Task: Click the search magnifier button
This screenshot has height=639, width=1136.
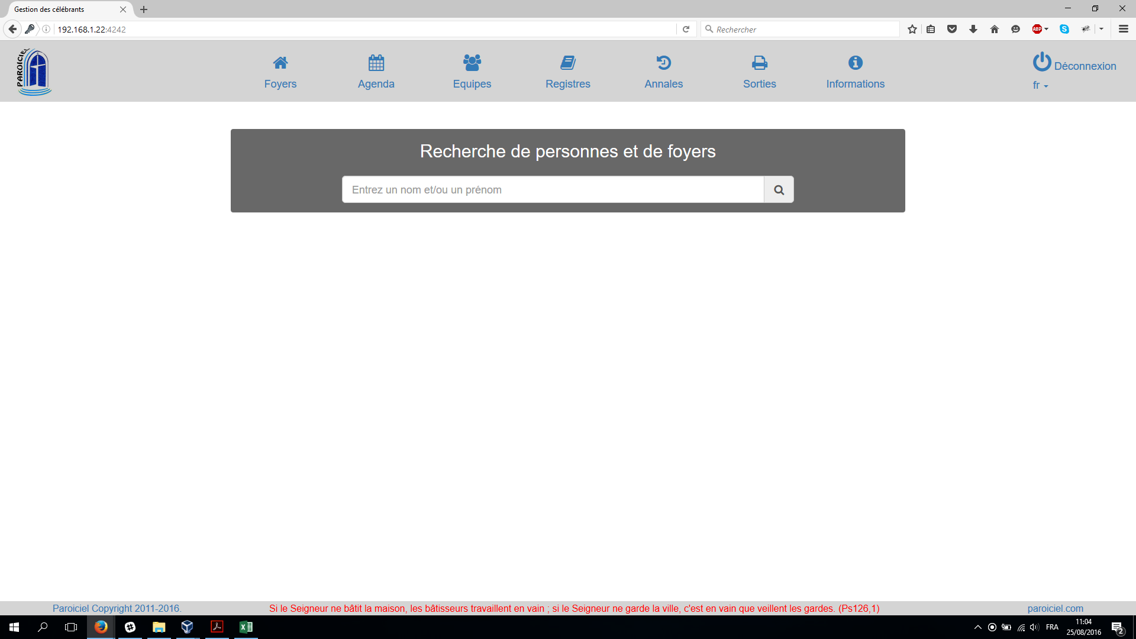Action: (779, 189)
